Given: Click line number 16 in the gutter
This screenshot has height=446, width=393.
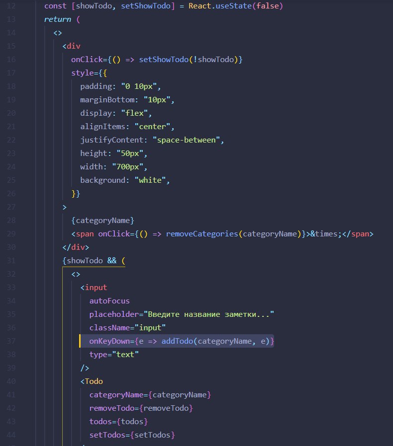Looking at the screenshot, I should pyautogui.click(x=11, y=60).
